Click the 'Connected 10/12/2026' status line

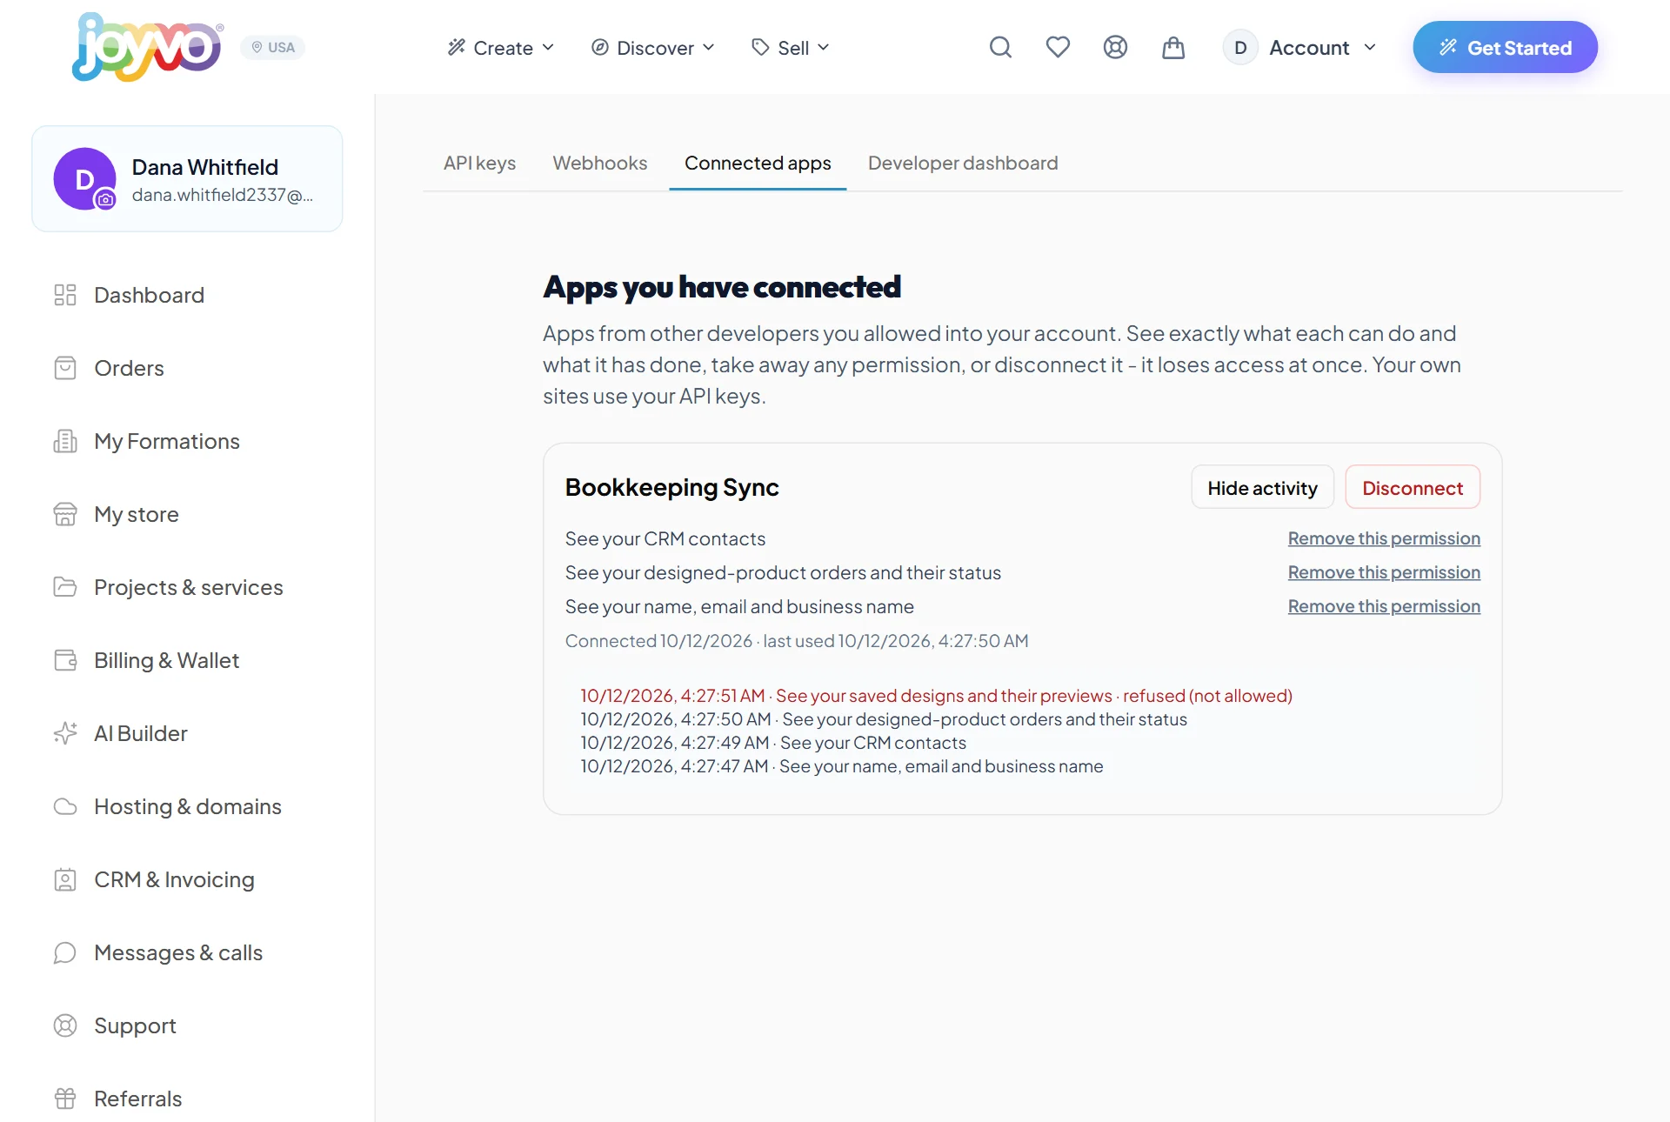[797, 641]
